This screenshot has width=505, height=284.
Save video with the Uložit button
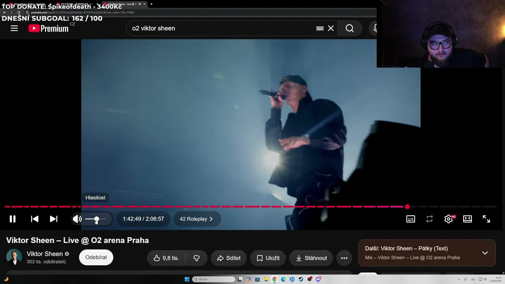[268, 258]
